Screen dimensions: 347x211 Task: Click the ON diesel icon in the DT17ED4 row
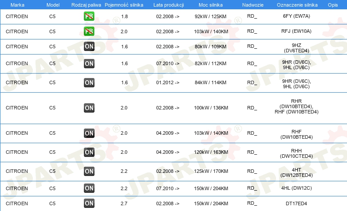(x=89, y=203)
